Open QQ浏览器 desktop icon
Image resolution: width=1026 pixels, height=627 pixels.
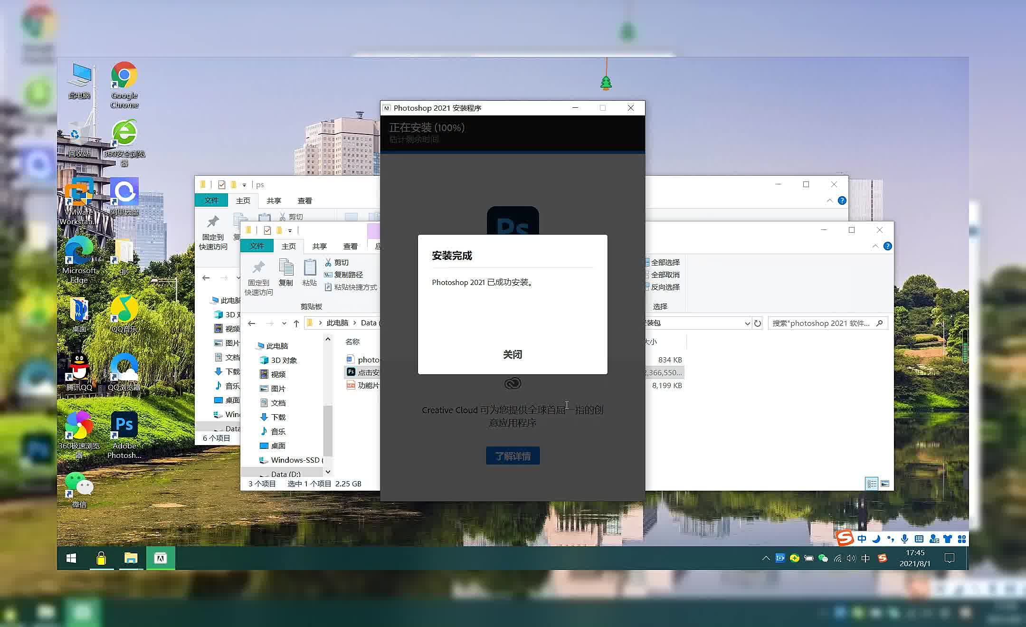[124, 372]
